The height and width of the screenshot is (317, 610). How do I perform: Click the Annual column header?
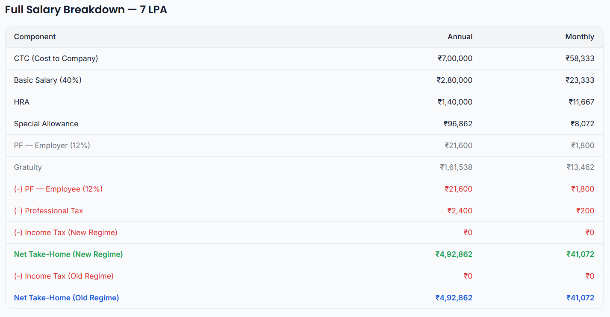(460, 37)
